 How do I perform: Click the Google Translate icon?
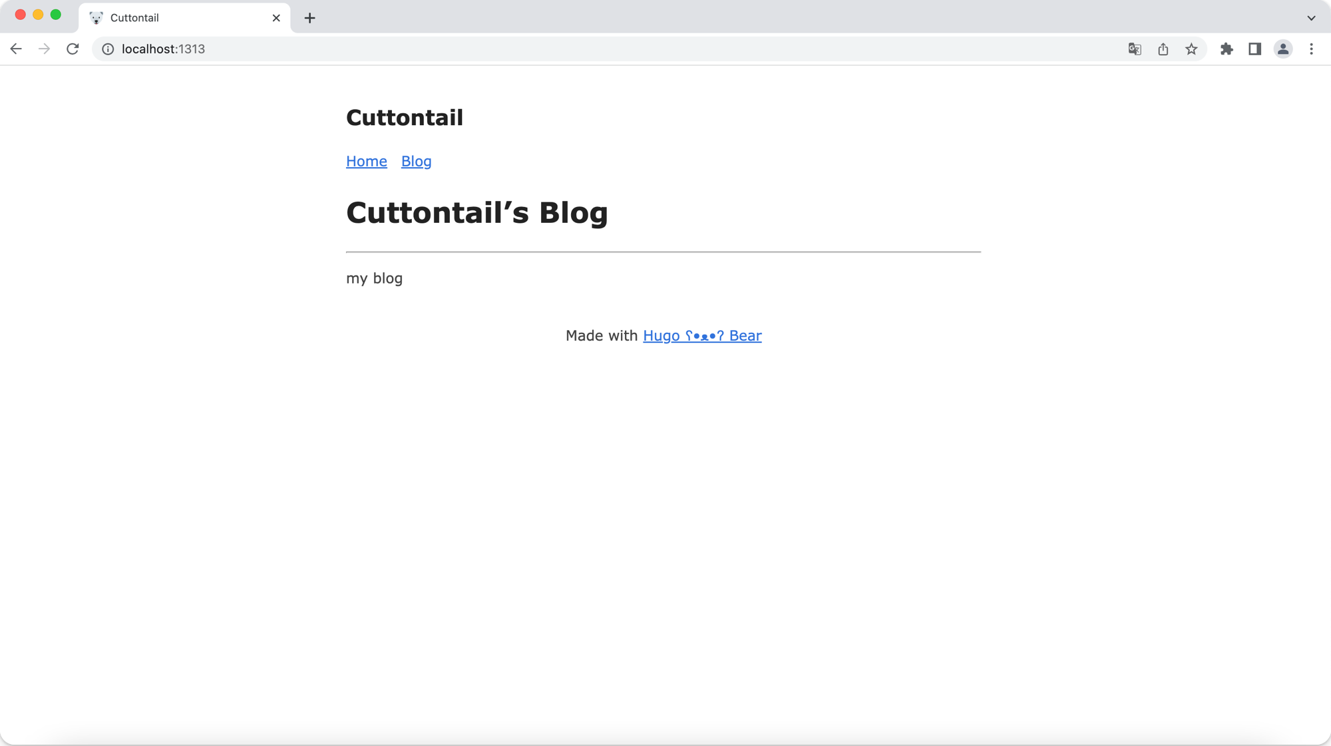[1135, 49]
